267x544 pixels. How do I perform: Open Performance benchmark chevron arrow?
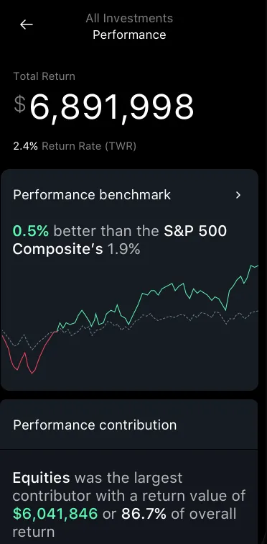coord(238,195)
